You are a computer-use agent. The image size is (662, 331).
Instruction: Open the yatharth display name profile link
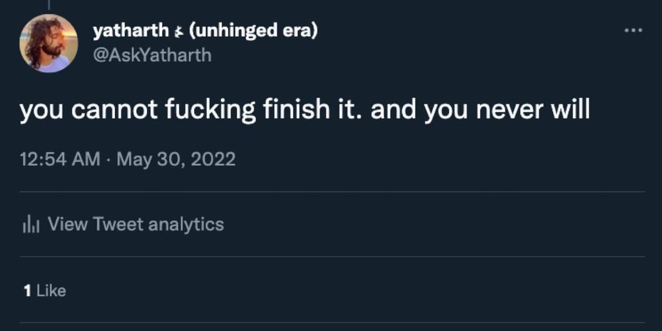pyautogui.click(x=131, y=31)
